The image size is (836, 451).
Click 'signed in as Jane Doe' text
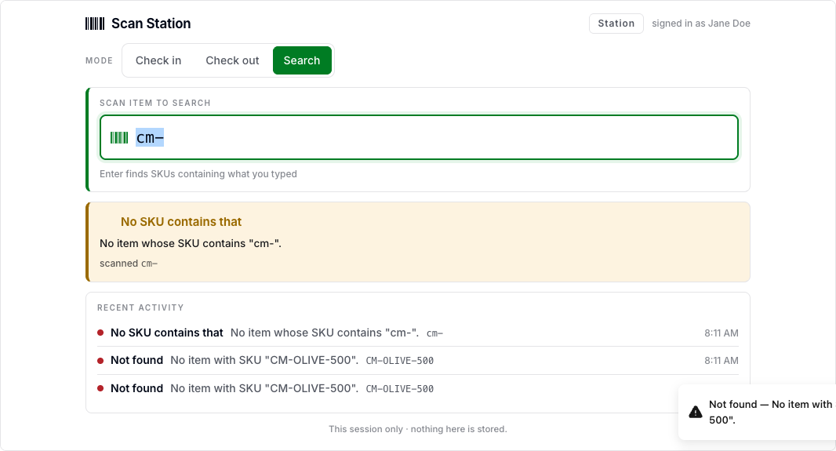point(700,24)
